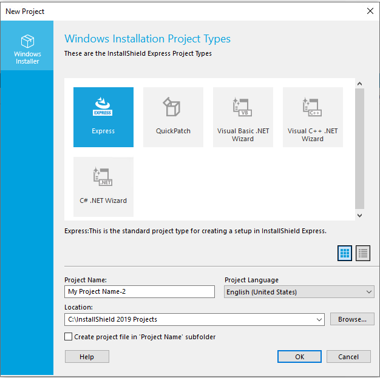380x378 pixels.
Task: Click the 'Location:' label
Action: [x=78, y=307]
